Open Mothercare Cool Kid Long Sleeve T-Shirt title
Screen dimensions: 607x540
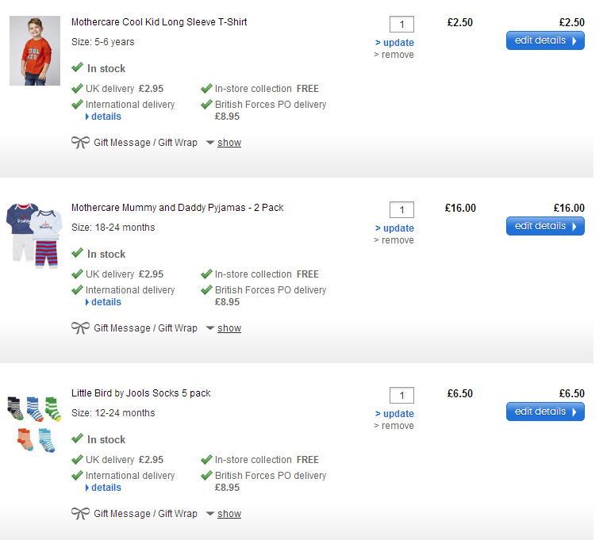(x=159, y=22)
